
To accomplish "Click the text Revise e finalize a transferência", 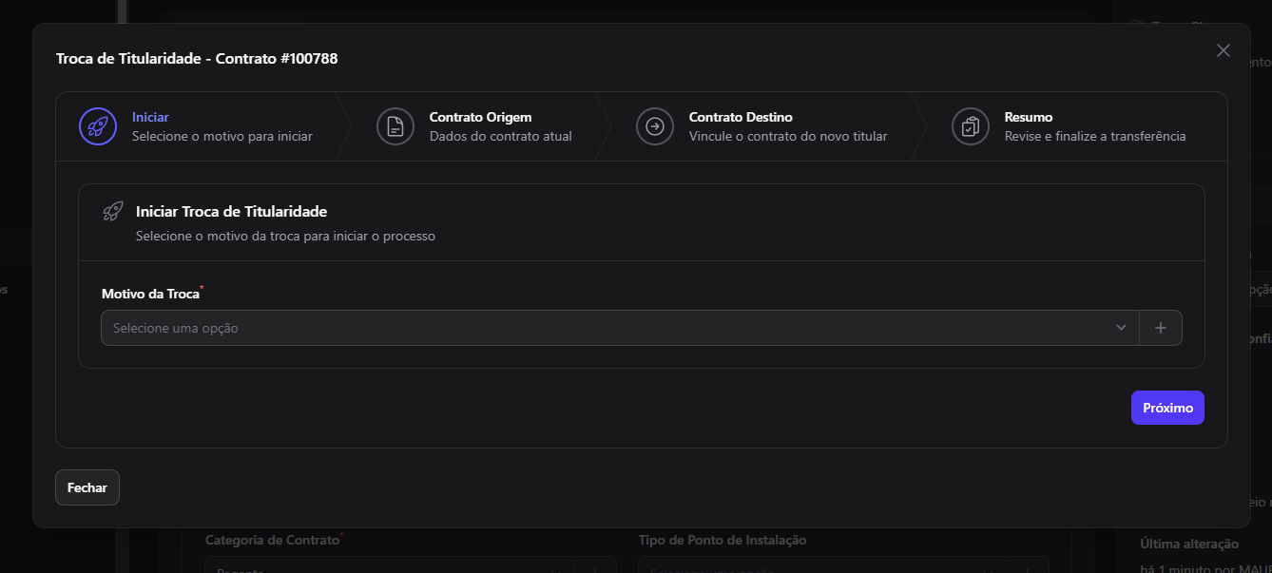I will (x=1095, y=136).
